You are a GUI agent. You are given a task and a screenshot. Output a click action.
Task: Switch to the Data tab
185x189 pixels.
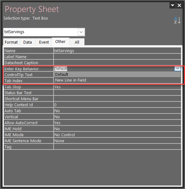click(x=27, y=42)
